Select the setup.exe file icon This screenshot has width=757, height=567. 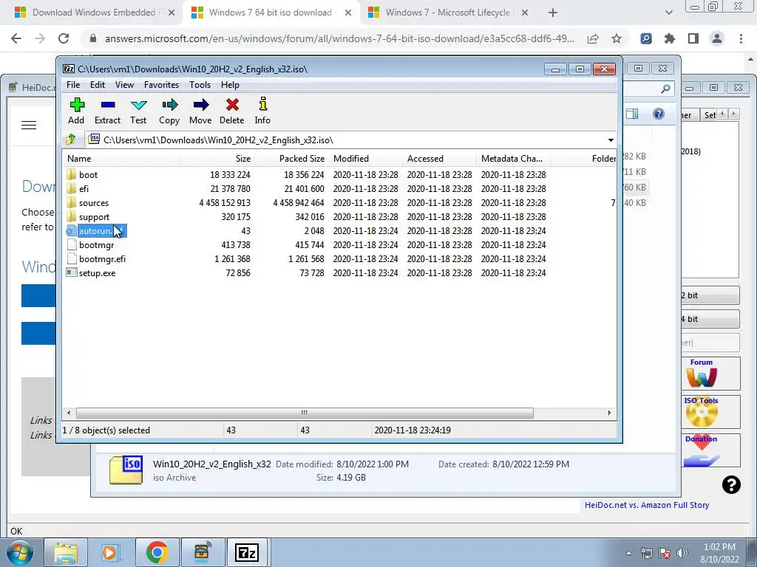click(72, 273)
